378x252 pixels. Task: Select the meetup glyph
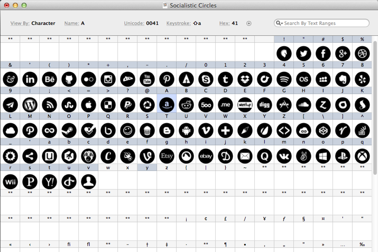click(x=245, y=105)
